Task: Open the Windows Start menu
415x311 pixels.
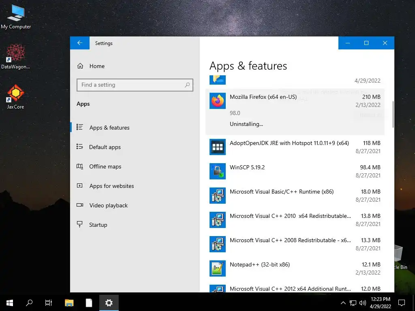Action: 10,303
